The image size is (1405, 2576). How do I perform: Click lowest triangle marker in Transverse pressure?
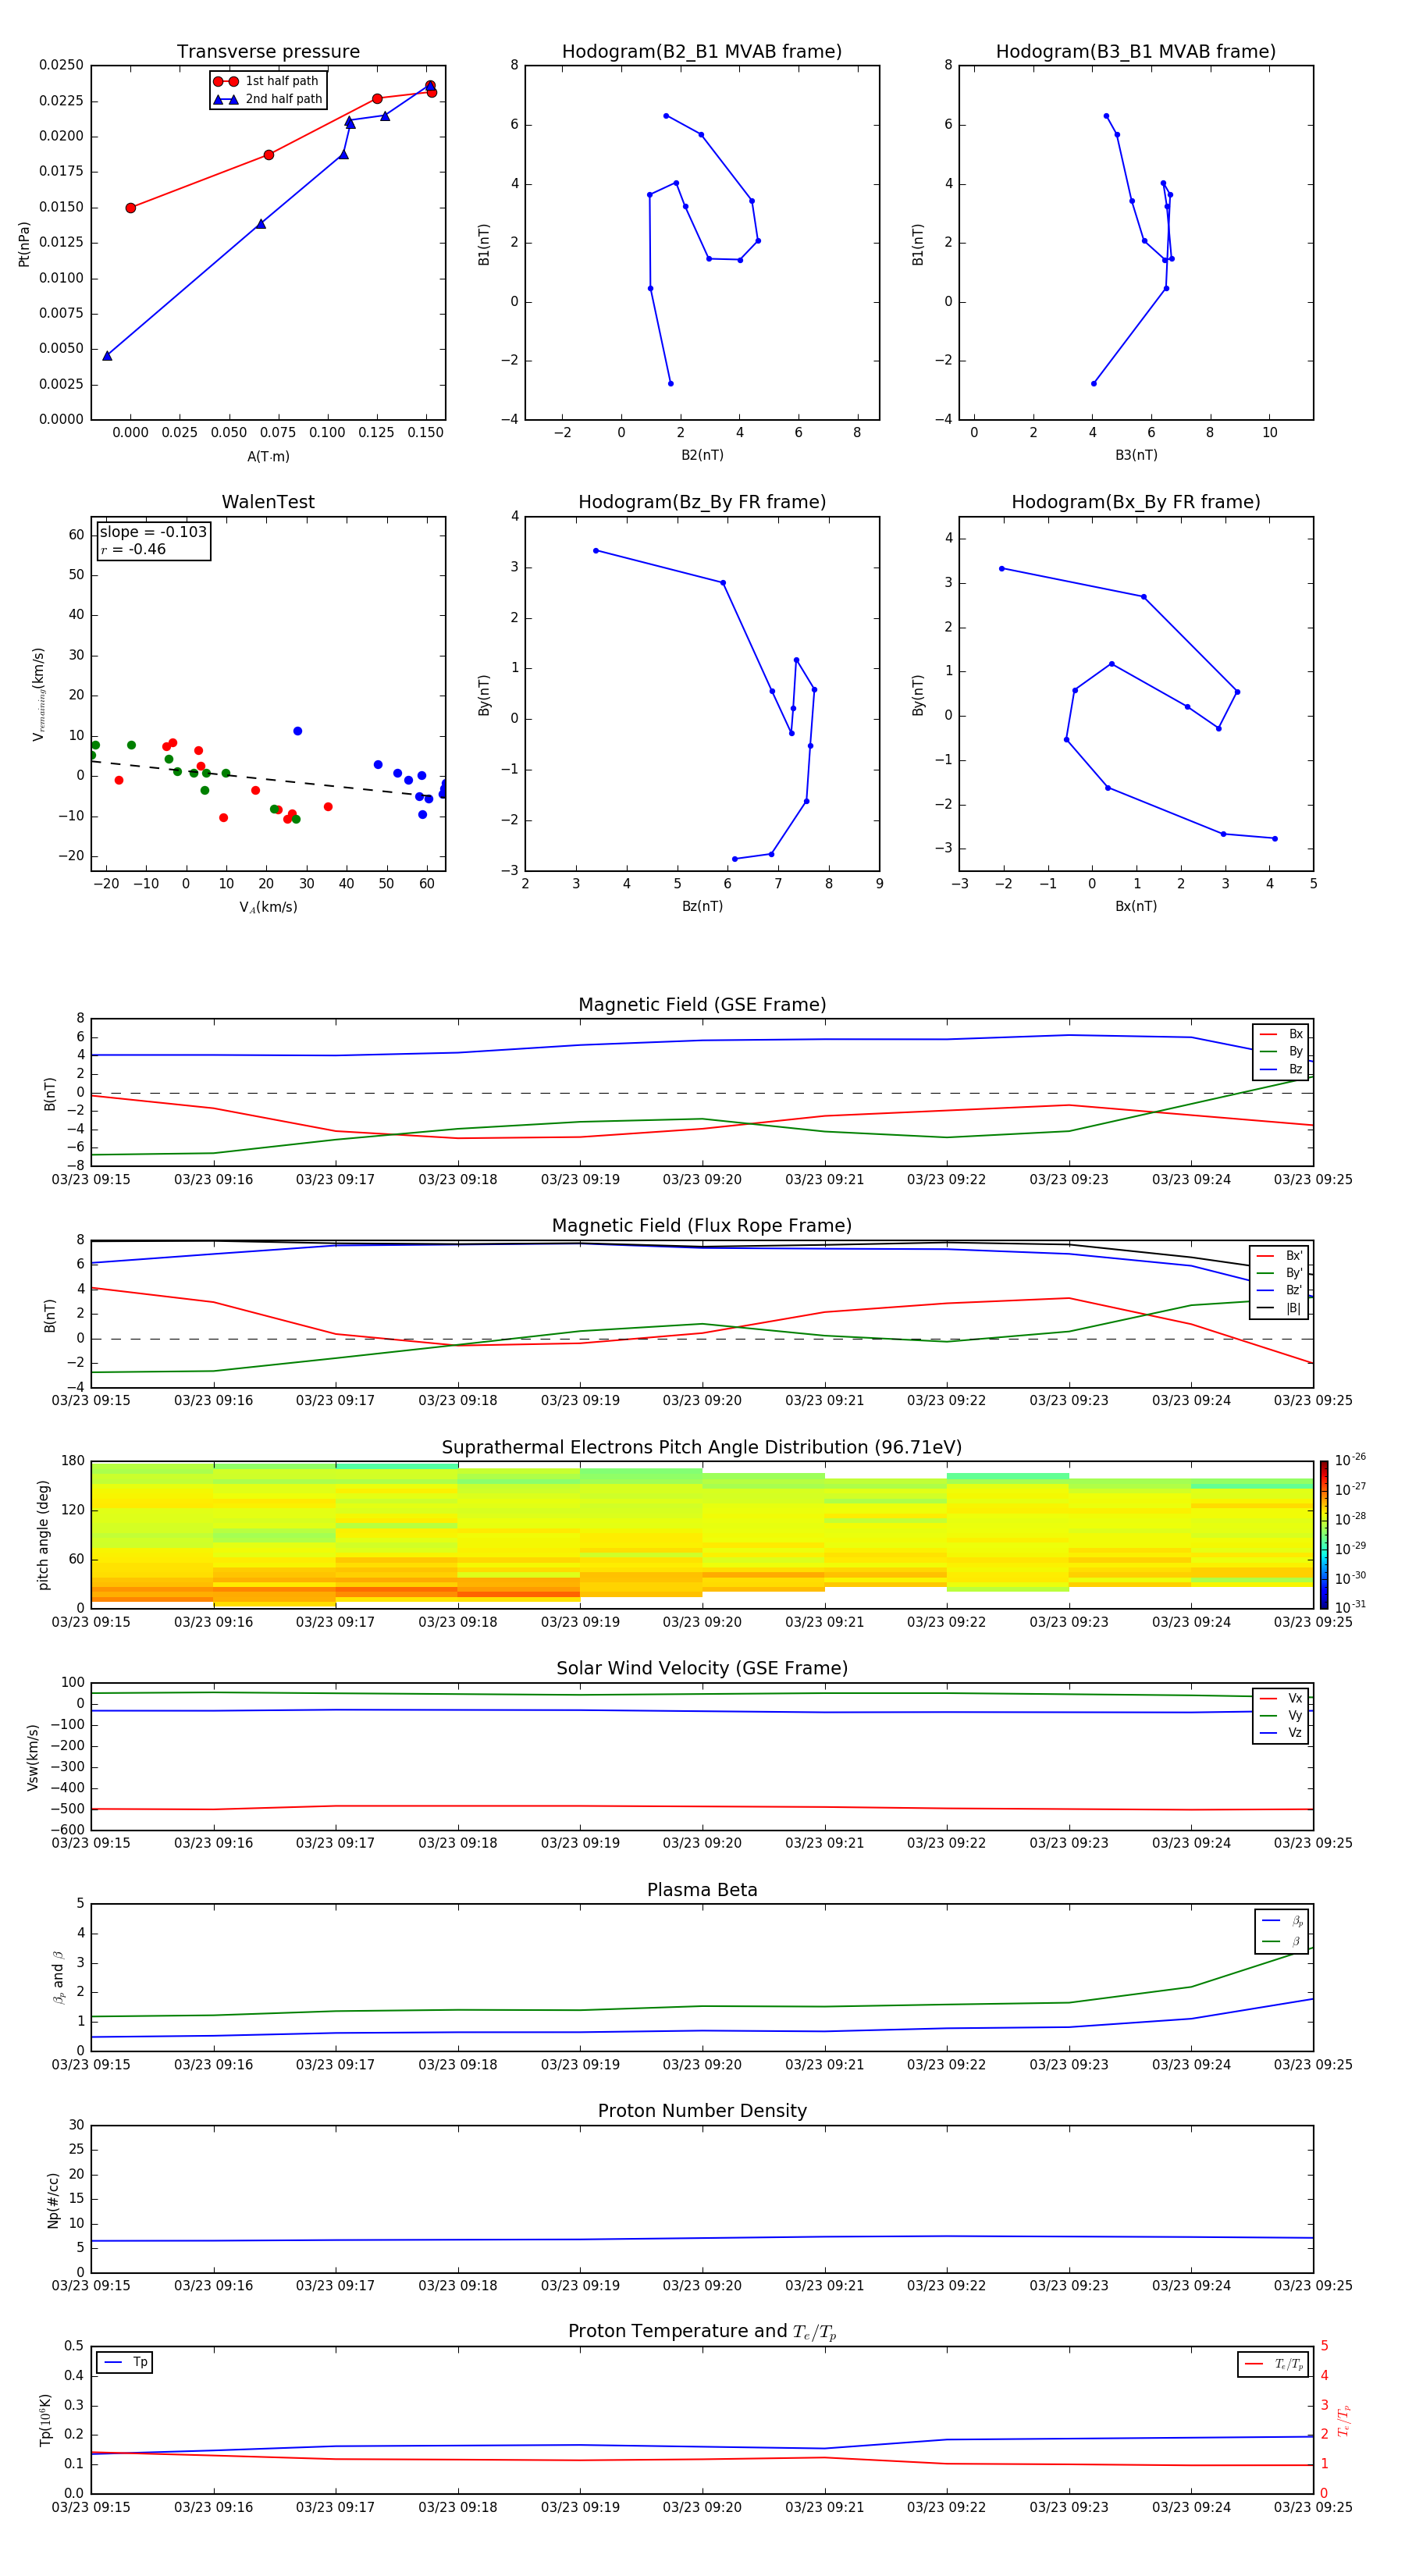tap(107, 355)
